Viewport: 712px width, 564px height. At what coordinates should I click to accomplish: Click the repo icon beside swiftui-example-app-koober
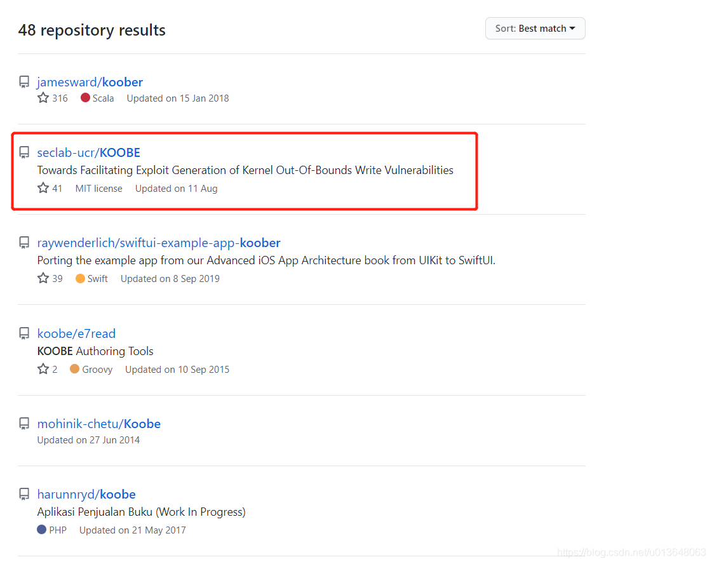tap(24, 243)
